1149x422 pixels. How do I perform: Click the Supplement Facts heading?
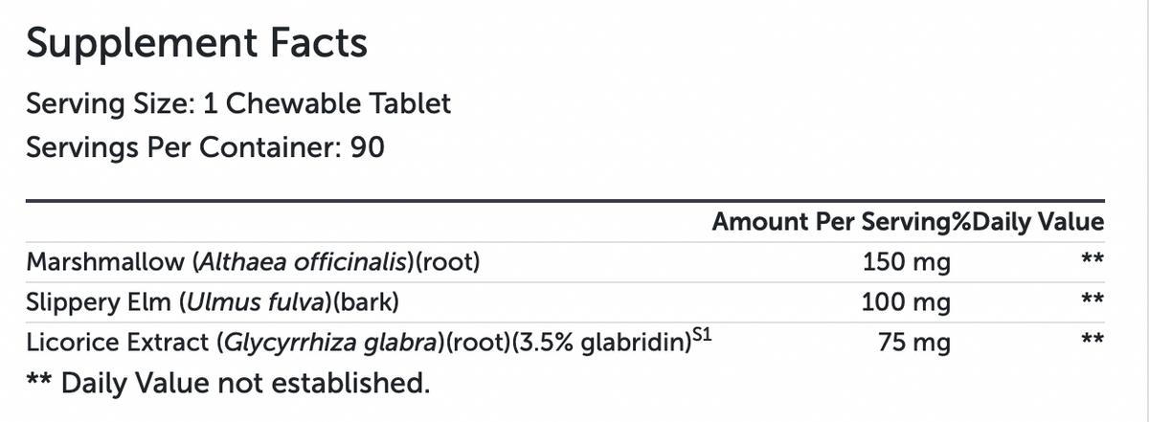[x=196, y=43]
